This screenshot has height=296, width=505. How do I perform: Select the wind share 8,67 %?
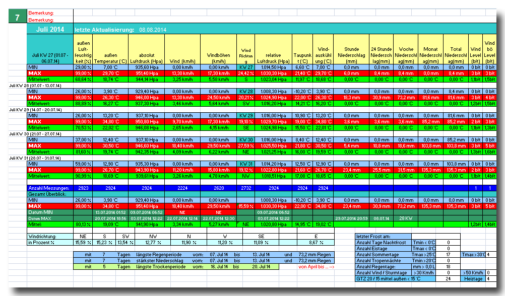click(316, 243)
